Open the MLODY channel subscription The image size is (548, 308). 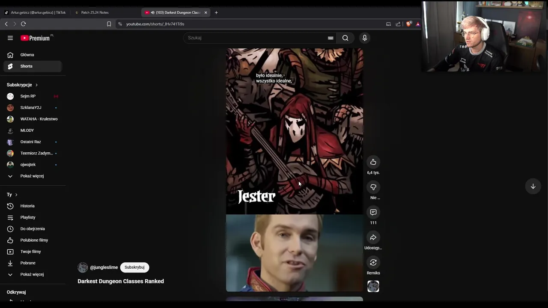click(33, 130)
